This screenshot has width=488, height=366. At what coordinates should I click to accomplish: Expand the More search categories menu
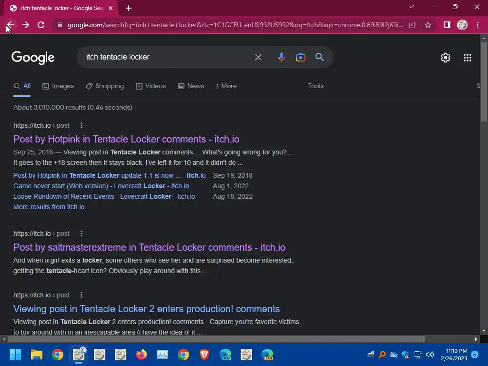coord(226,86)
